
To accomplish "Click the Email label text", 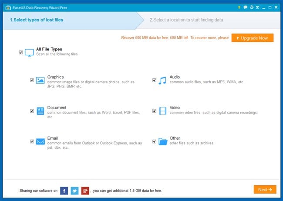I will (53, 138).
